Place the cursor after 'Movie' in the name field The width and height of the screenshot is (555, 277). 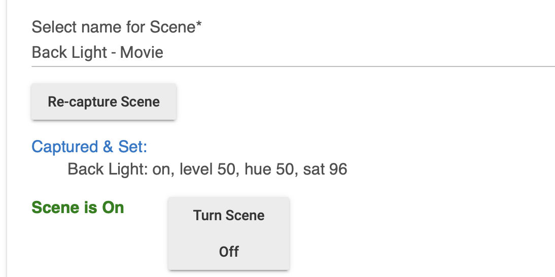click(x=164, y=53)
